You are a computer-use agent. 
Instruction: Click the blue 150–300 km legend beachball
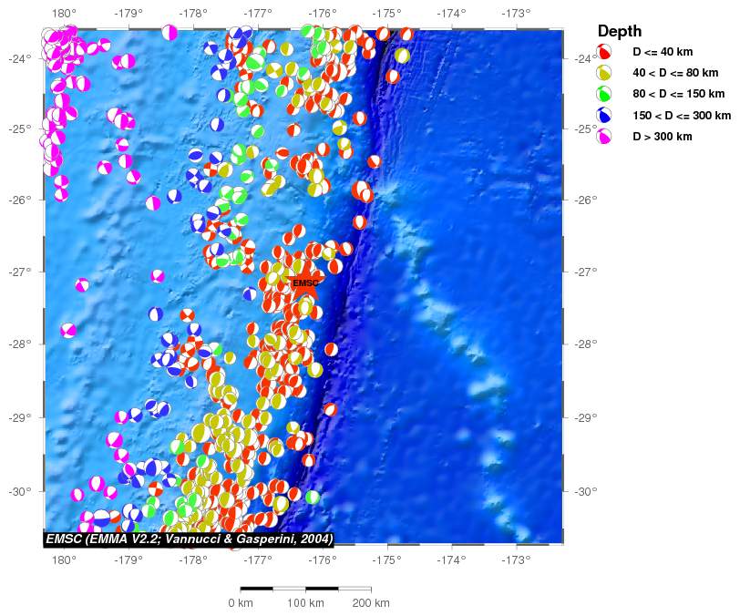coord(603,116)
